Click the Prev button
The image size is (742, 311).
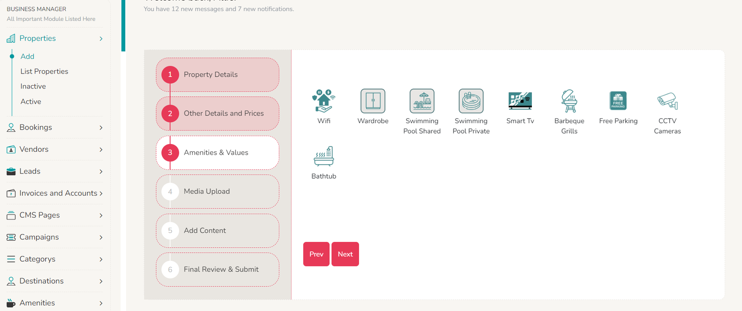[316, 254]
